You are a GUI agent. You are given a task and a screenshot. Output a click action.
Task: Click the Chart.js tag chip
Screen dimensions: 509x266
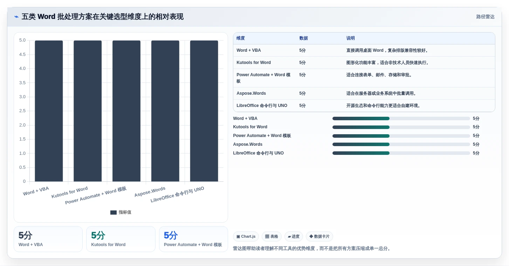[246, 237]
